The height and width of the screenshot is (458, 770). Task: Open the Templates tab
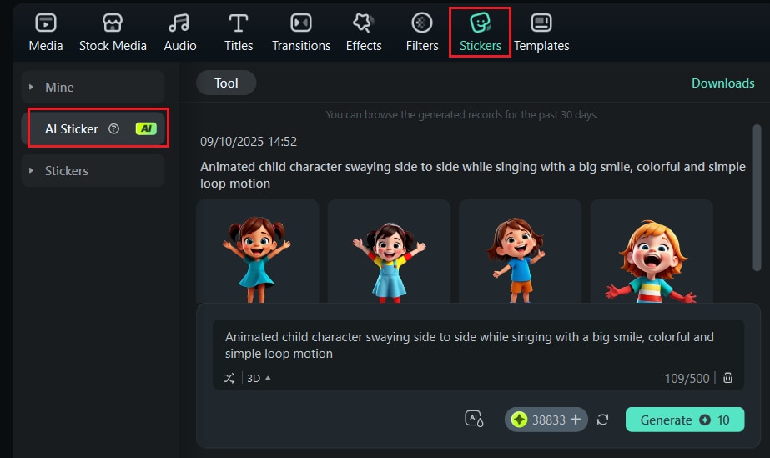coord(541,33)
